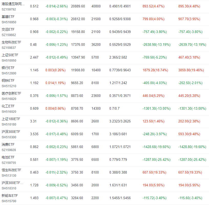This screenshot has width=209, height=205.
Task: Click loss -115.60(-3.40%)
Action: pos(190,198)
